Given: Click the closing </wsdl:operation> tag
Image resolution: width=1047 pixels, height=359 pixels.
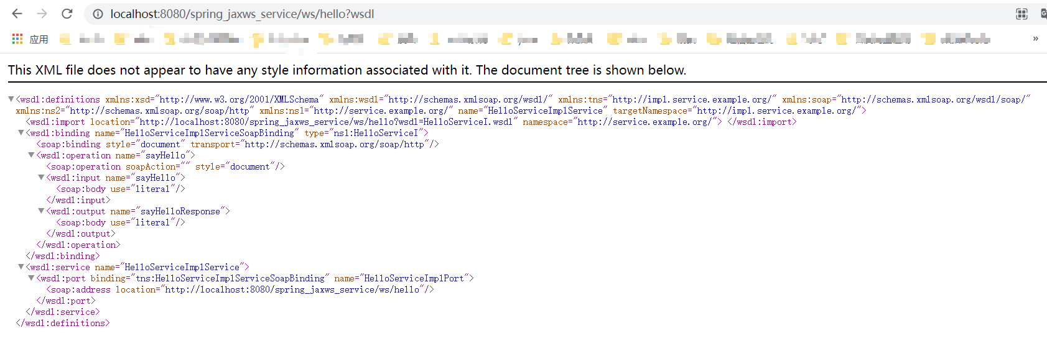Looking at the screenshot, I should click(x=78, y=245).
